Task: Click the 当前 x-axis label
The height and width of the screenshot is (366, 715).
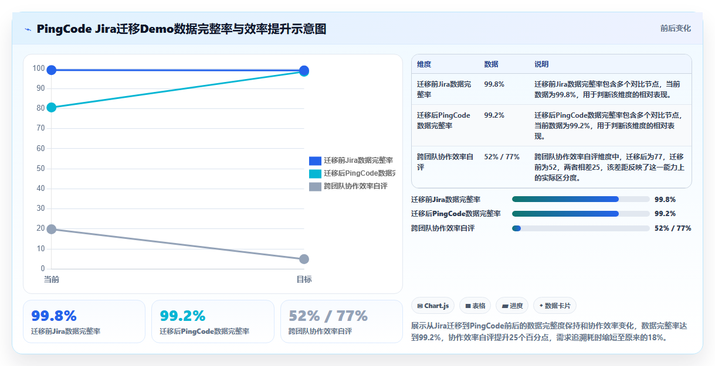Action: point(52,279)
